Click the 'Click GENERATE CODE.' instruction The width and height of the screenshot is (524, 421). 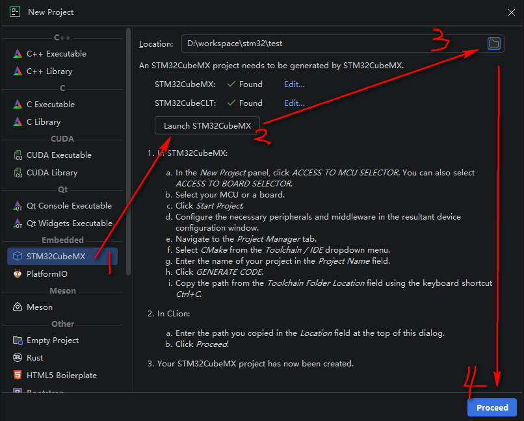coord(219,272)
